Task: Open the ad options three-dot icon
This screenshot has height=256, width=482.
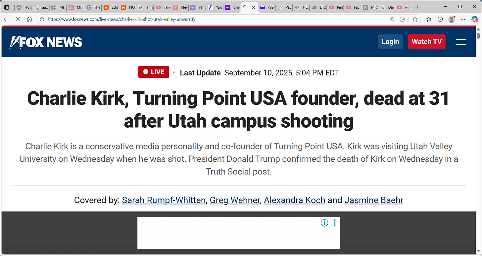Action: (334, 223)
